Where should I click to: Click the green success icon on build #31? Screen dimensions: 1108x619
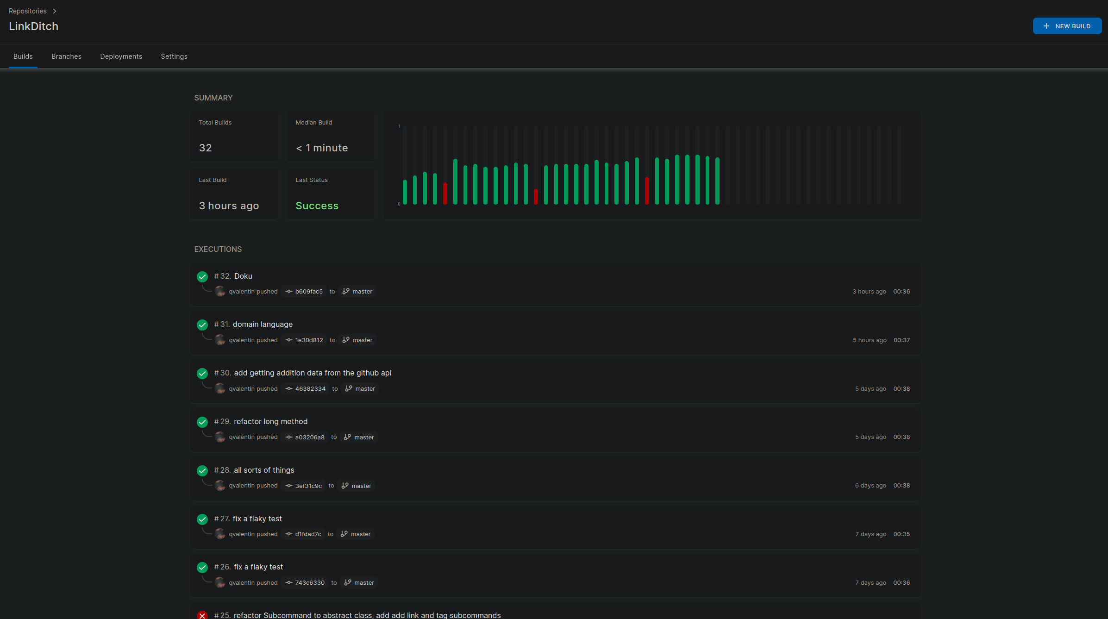click(x=202, y=325)
